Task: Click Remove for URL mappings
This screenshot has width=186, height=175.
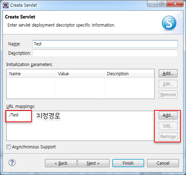Action: pos(168,137)
